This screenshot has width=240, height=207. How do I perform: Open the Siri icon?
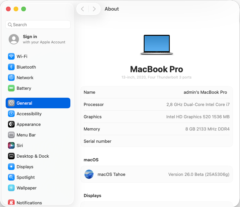click(x=11, y=145)
